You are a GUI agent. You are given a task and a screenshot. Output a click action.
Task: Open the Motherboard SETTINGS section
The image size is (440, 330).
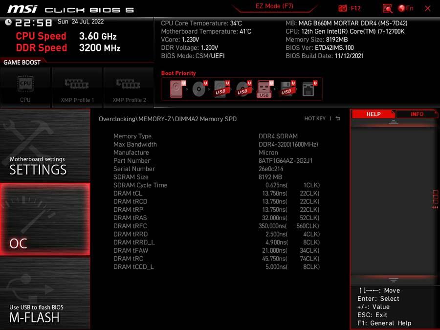click(x=45, y=146)
